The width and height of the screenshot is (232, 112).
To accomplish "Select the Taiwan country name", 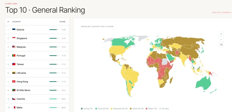I will (20, 64).
